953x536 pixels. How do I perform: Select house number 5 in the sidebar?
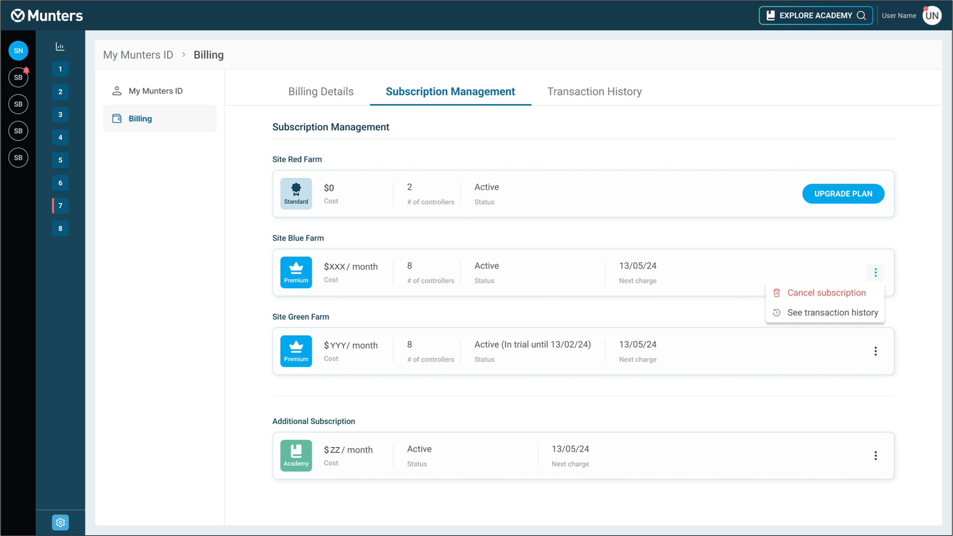[x=60, y=160]
